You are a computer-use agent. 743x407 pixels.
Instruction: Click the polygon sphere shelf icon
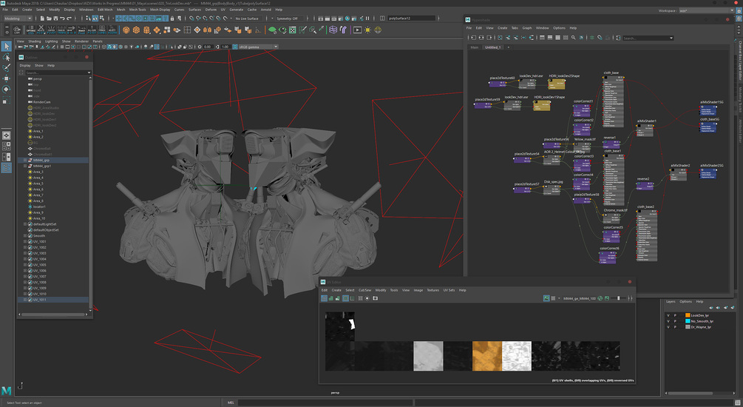[x=126, y=30]
